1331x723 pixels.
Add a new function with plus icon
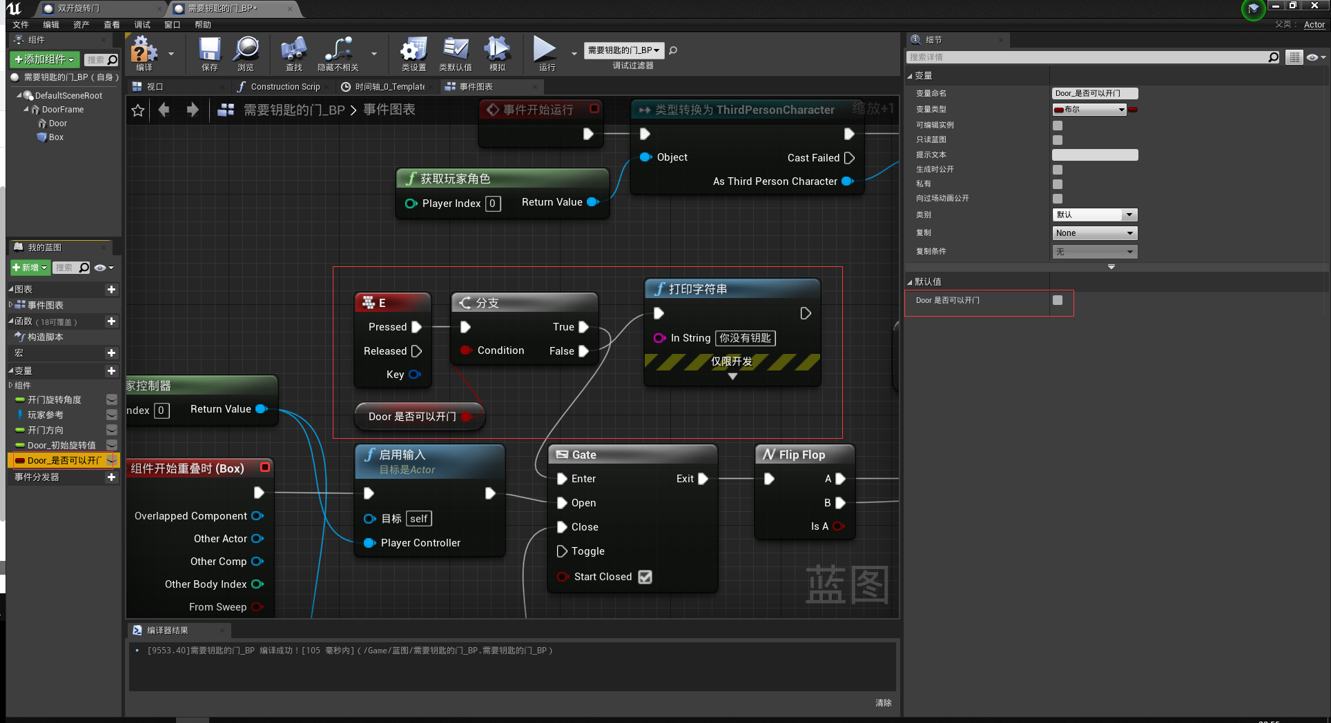click(111, 321)
